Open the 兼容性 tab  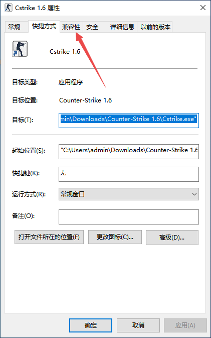[71, 27]
